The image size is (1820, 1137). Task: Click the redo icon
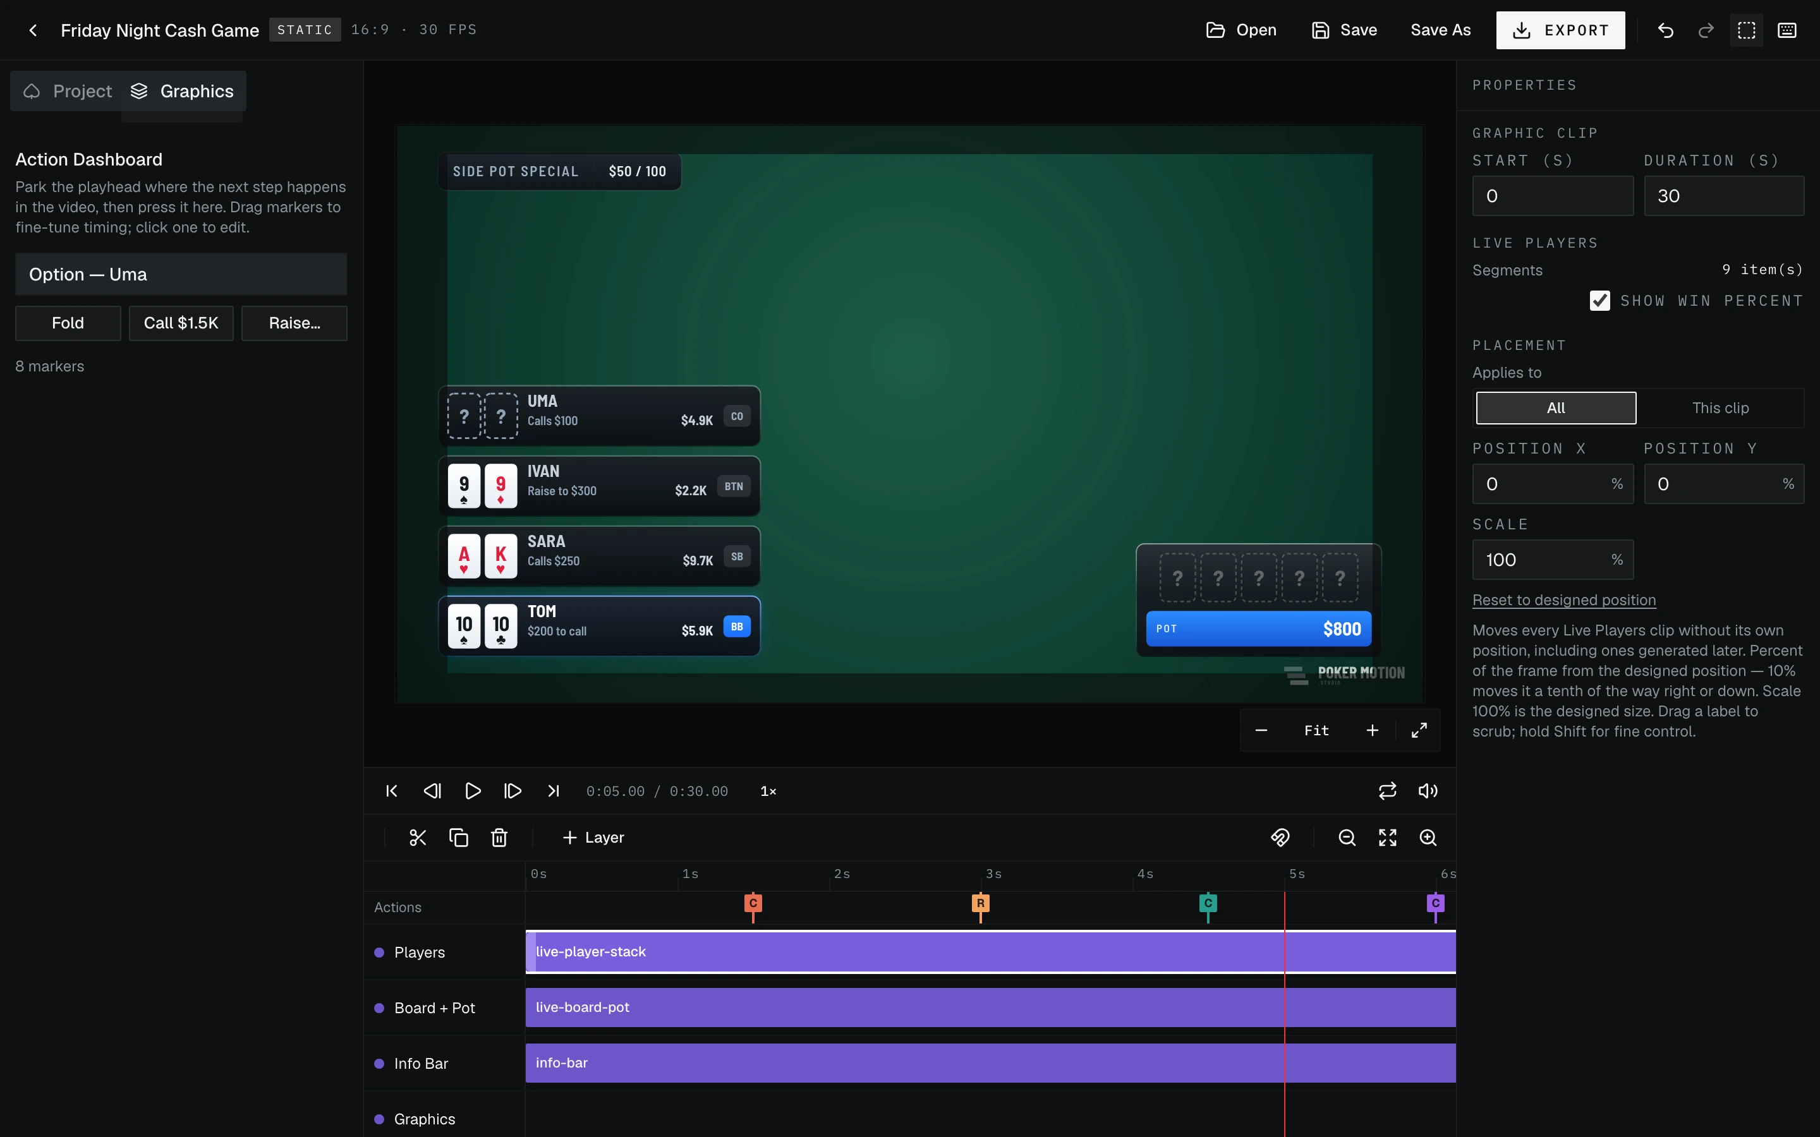1706,30
